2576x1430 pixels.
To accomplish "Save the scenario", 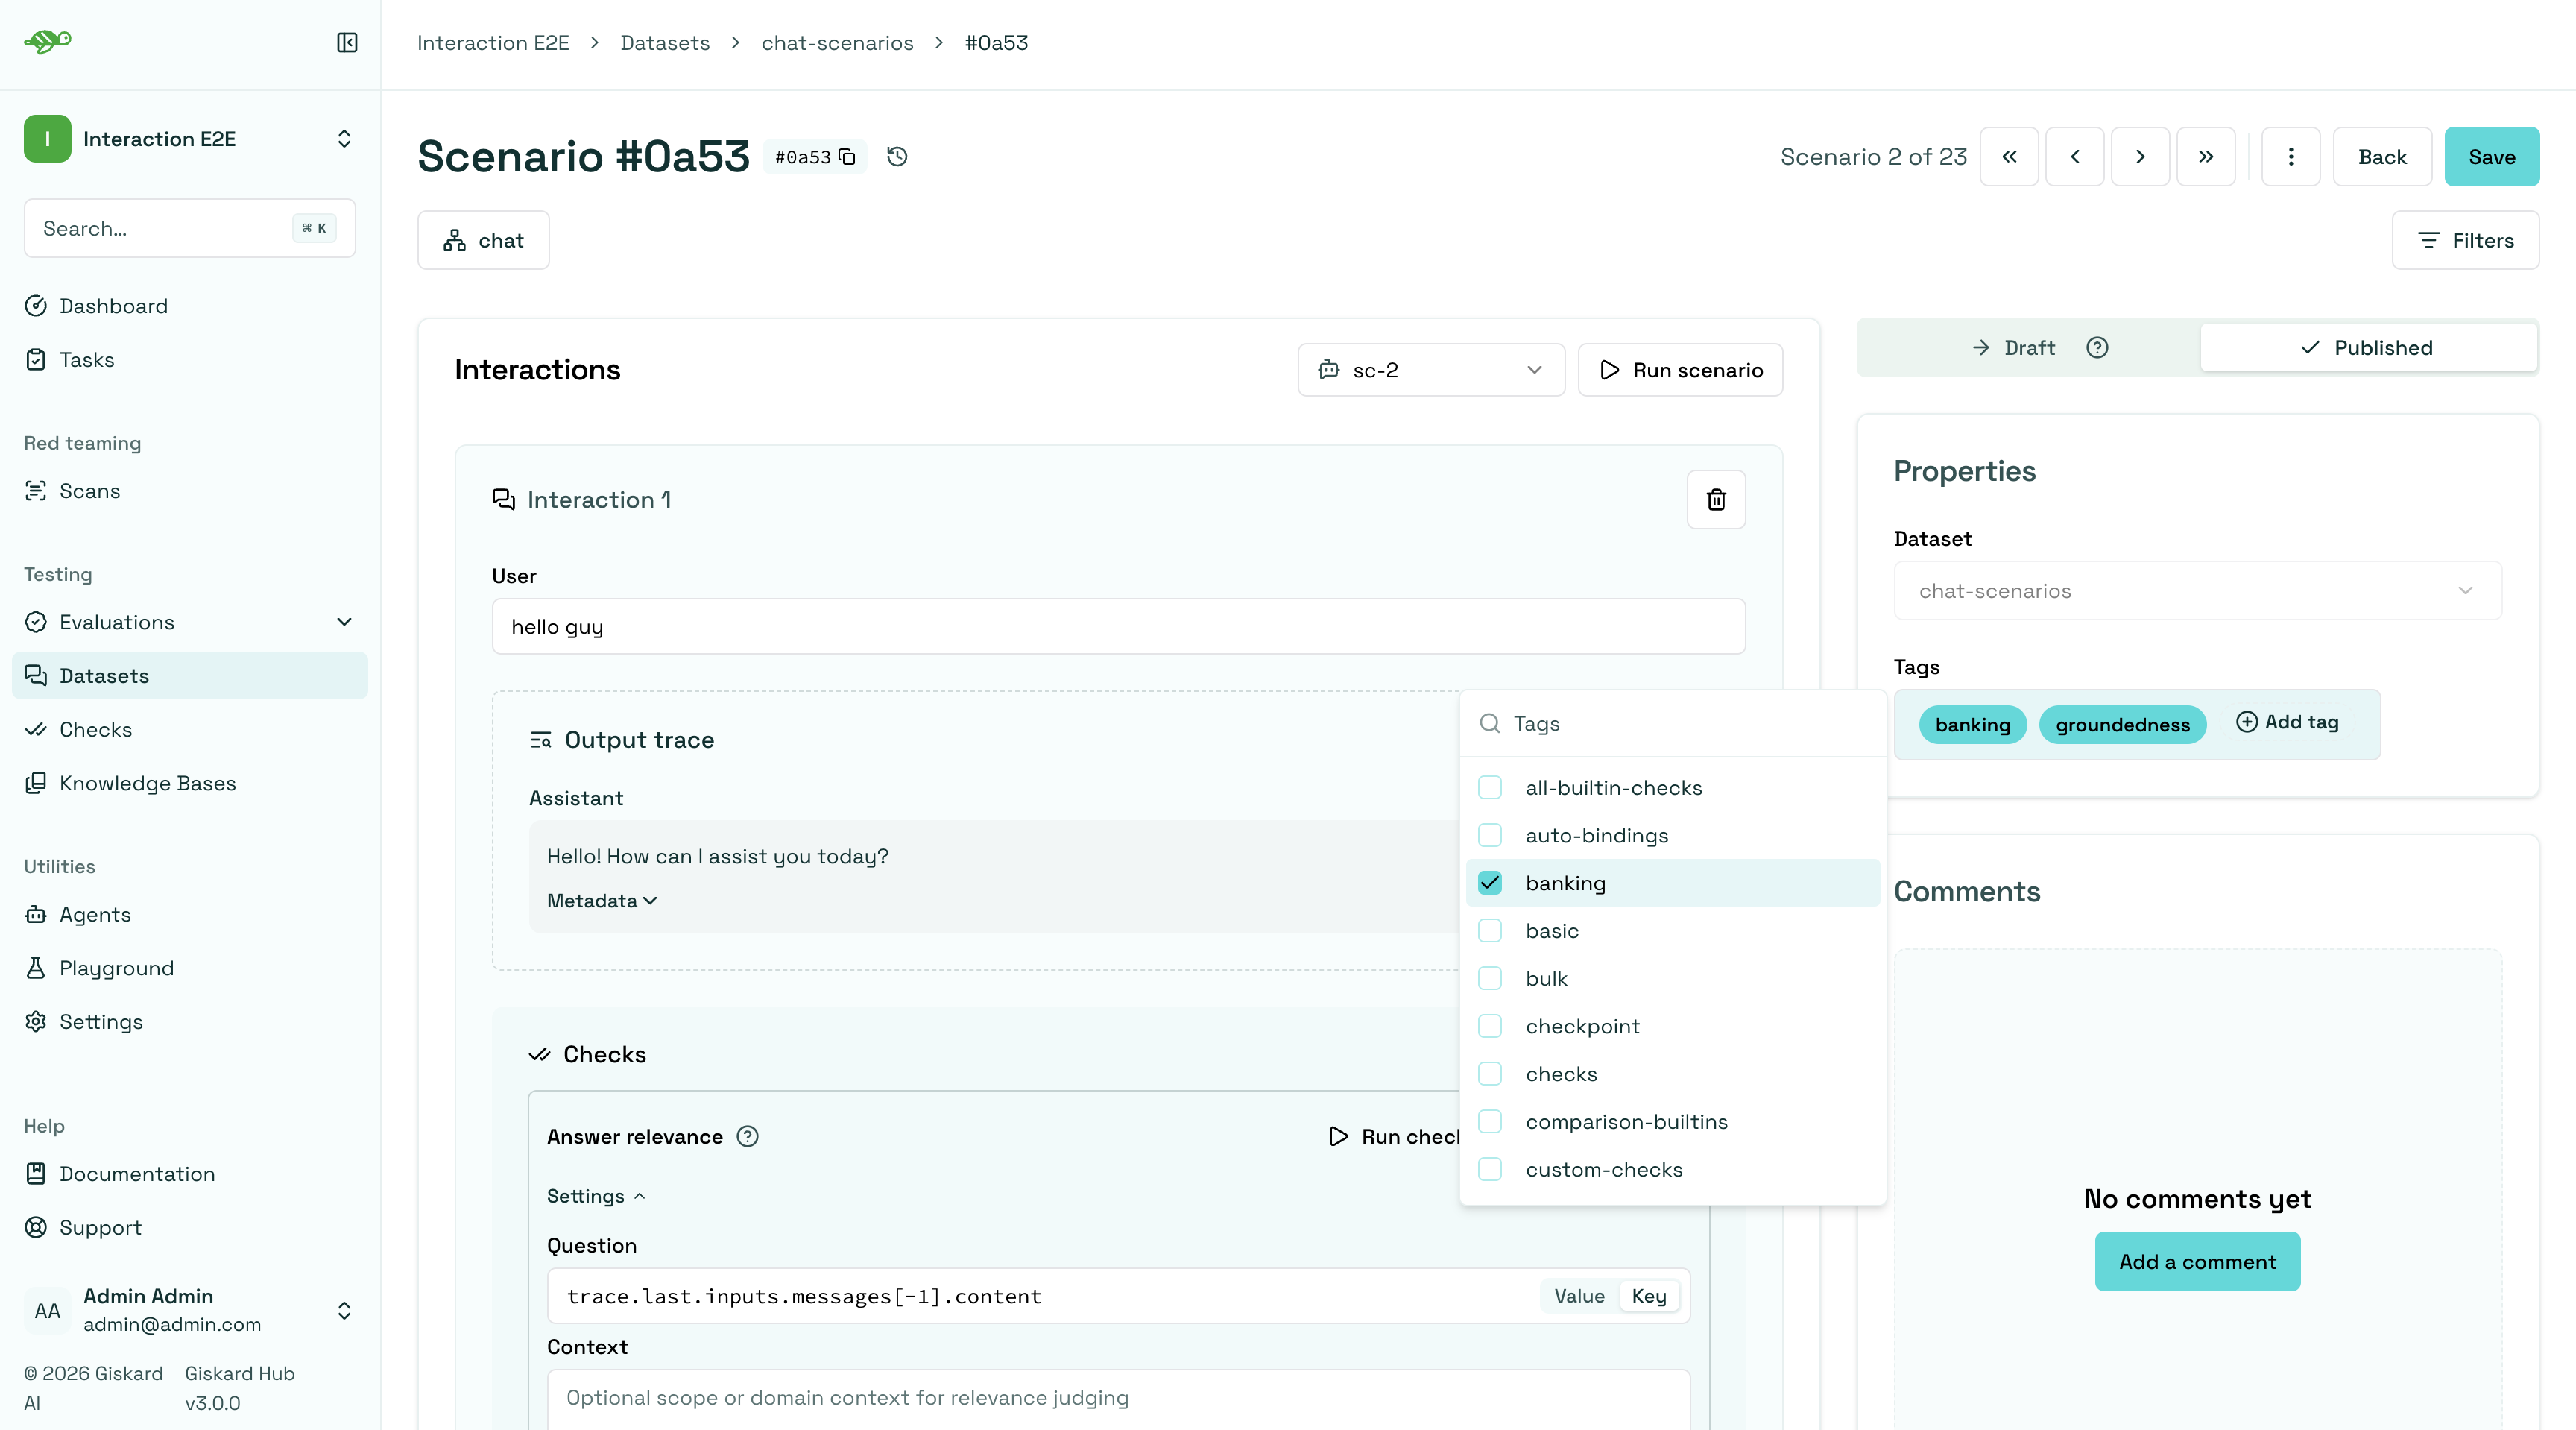I will (x=2491, y=157).
